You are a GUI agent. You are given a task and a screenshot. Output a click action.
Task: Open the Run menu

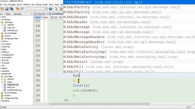click(33, 5)
